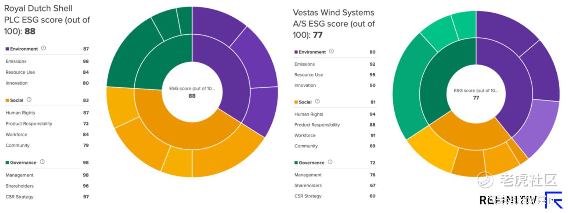Click the info icon beside Shell's Governance heading

tap(42, 162)
